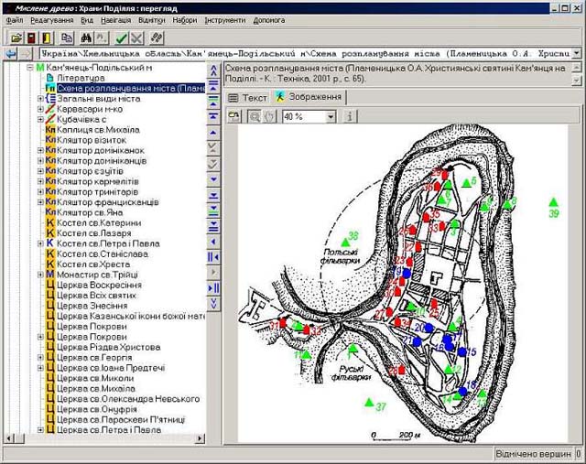Click the info button in image toolbar
Image resolution: width=586 pixels, height=464 pixels.
[349, 116]
